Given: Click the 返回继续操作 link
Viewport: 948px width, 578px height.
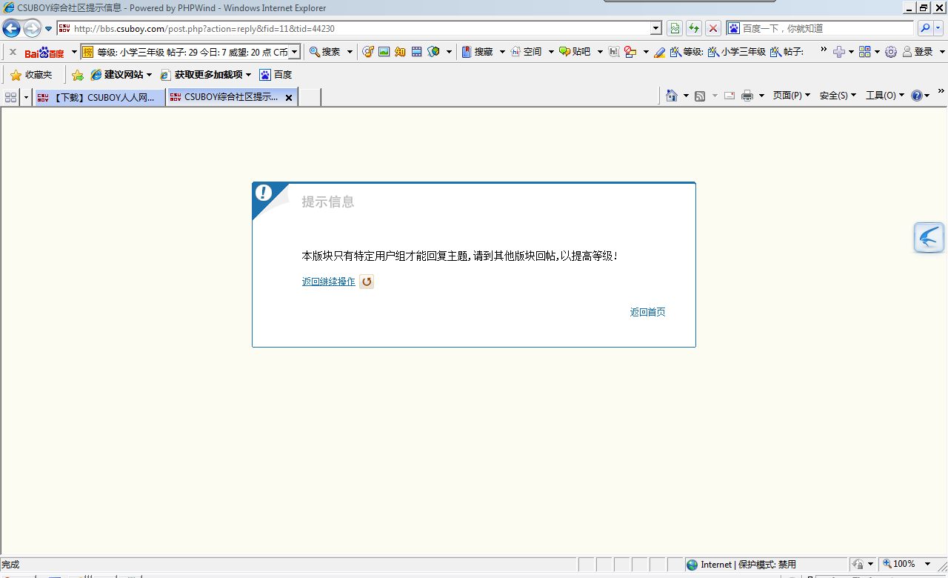Looking at the screenshot, I should pos(328,282).
